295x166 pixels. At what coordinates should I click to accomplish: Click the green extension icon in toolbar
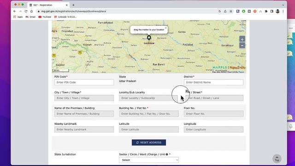click(x=243, y=11)
